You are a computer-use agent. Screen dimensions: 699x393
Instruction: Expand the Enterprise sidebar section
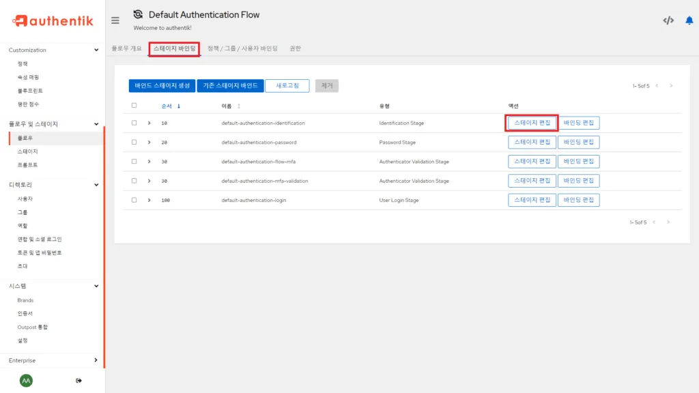[96, 360]
